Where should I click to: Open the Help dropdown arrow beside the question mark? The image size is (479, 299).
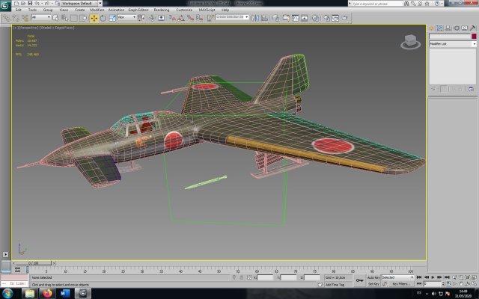(442, 3)
